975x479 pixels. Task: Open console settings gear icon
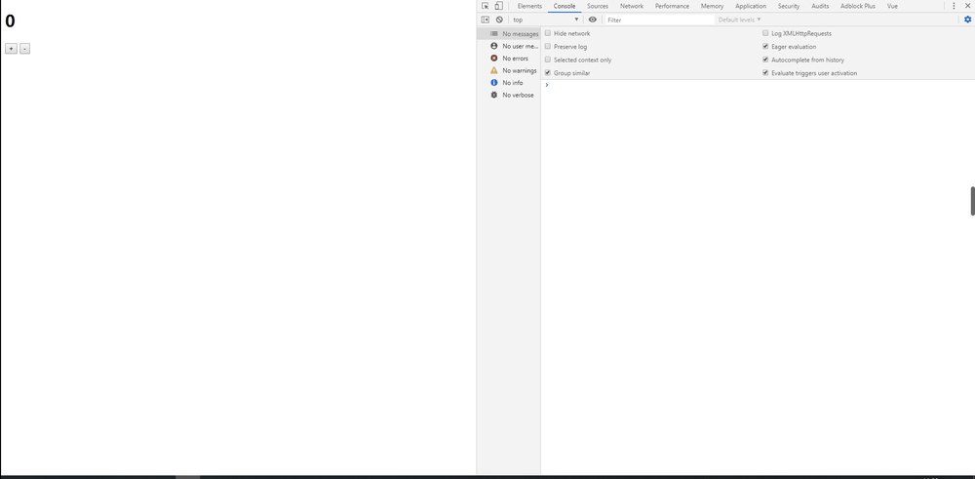[x=967, y=20]
